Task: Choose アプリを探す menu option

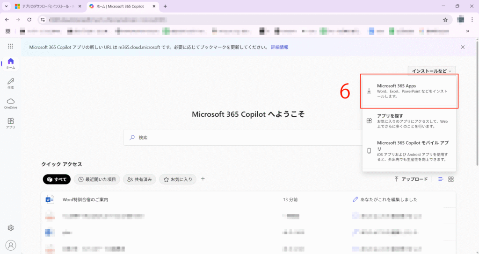Action: [409, 121]
